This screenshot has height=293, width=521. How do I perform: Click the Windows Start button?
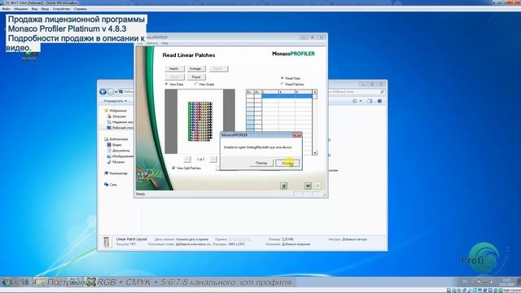pos(7,282)
